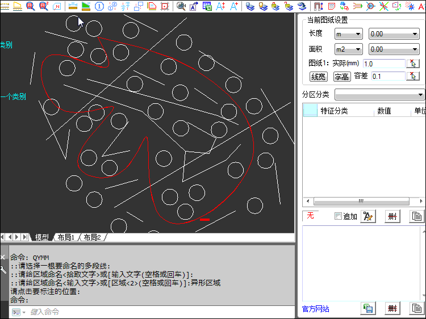Click the edit text icon beside 追加

coord(367,216)
